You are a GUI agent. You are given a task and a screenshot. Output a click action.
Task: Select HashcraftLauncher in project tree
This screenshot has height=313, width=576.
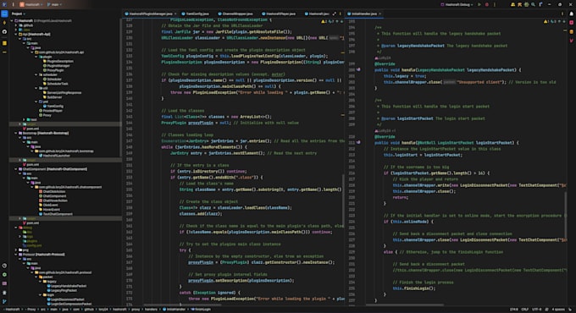pyautogui.click(x=54, y=156)
